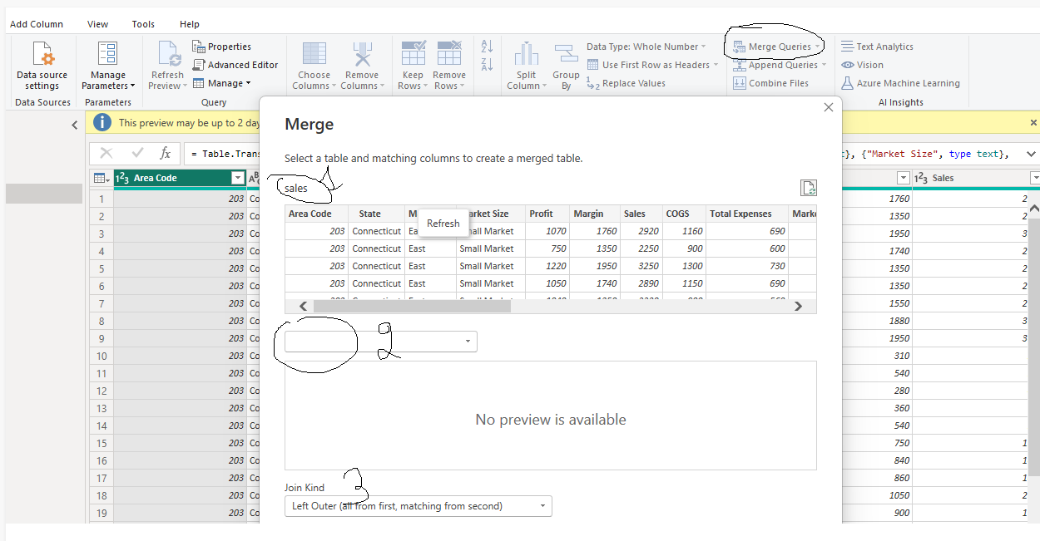Open the Help tab
This screenshot has height=541, width=1040.
click(x=190, y=24)
